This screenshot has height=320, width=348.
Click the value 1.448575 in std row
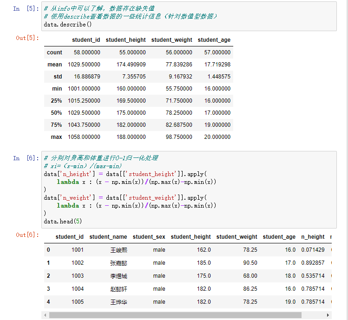(x=219, y=77)
